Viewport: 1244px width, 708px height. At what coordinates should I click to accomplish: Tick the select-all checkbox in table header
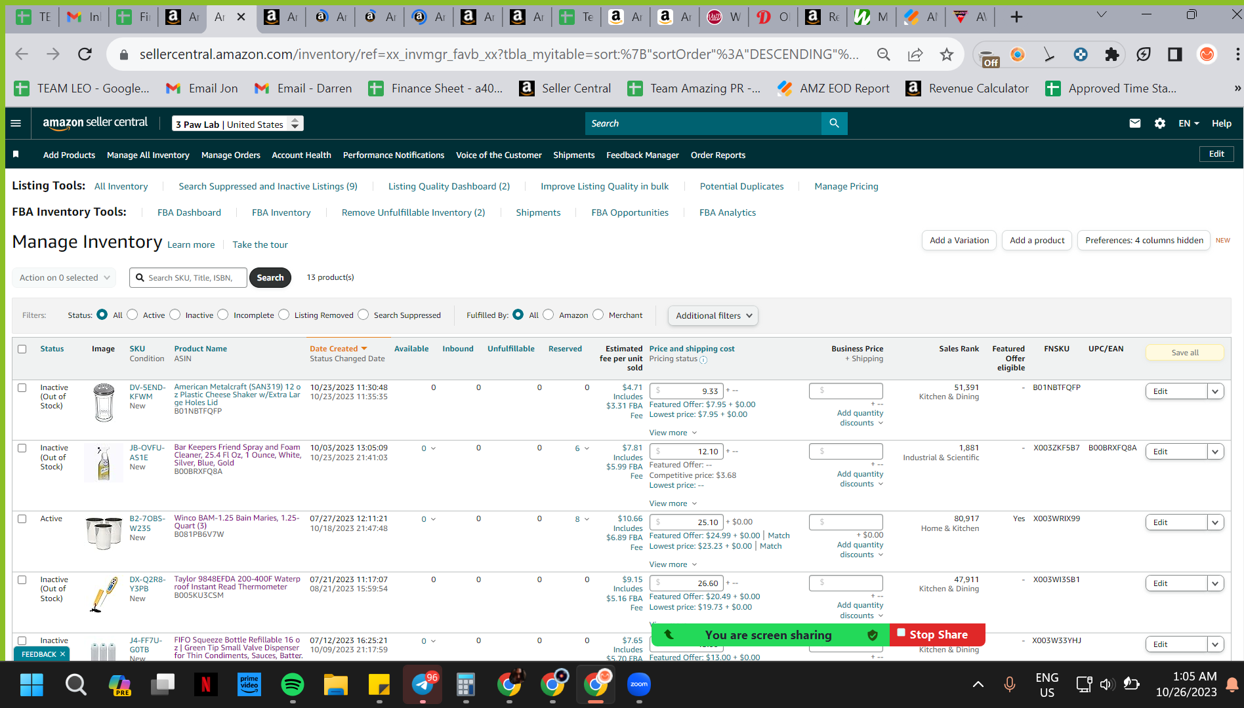[22, 349]
